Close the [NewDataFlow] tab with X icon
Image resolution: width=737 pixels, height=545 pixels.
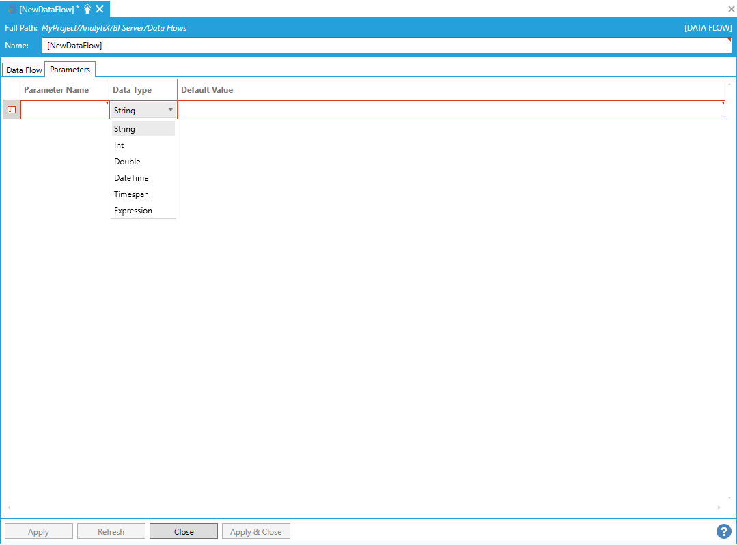coord(100,9)
